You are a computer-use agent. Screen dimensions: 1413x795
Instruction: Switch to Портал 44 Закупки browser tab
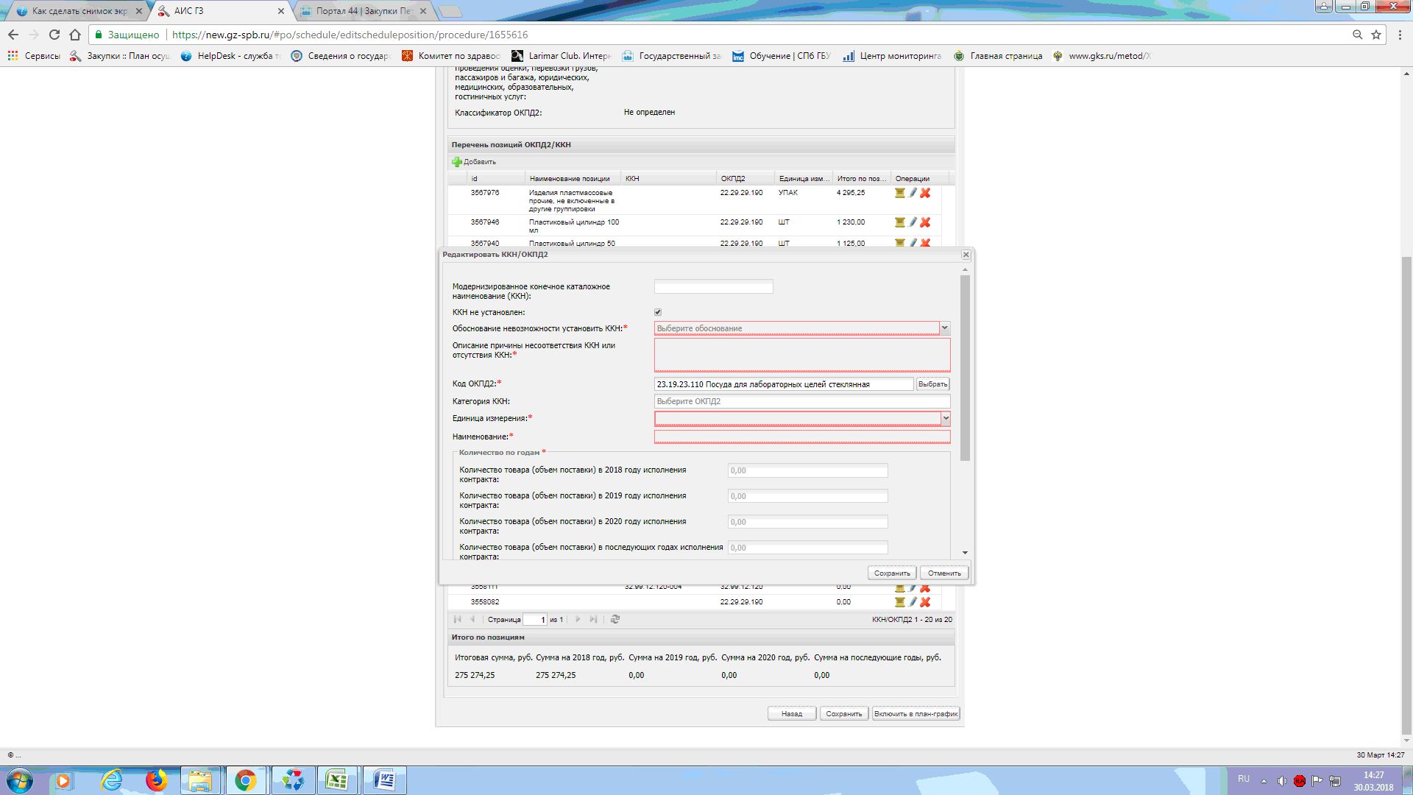coord(363,11)
